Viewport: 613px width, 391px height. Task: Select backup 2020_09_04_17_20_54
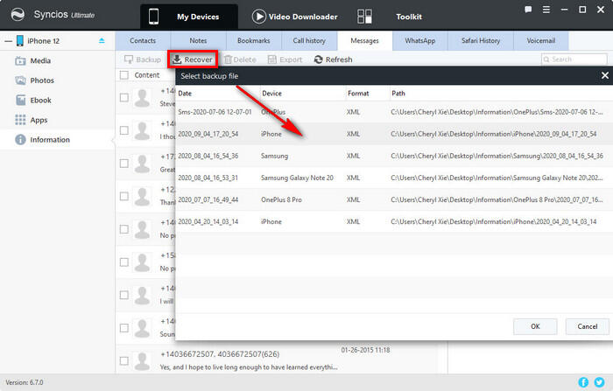point(394,134)
